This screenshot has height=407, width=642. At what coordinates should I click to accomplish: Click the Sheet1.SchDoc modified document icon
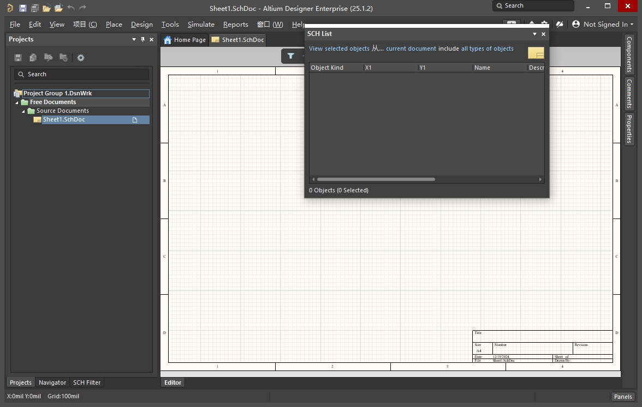pos(135,120)
